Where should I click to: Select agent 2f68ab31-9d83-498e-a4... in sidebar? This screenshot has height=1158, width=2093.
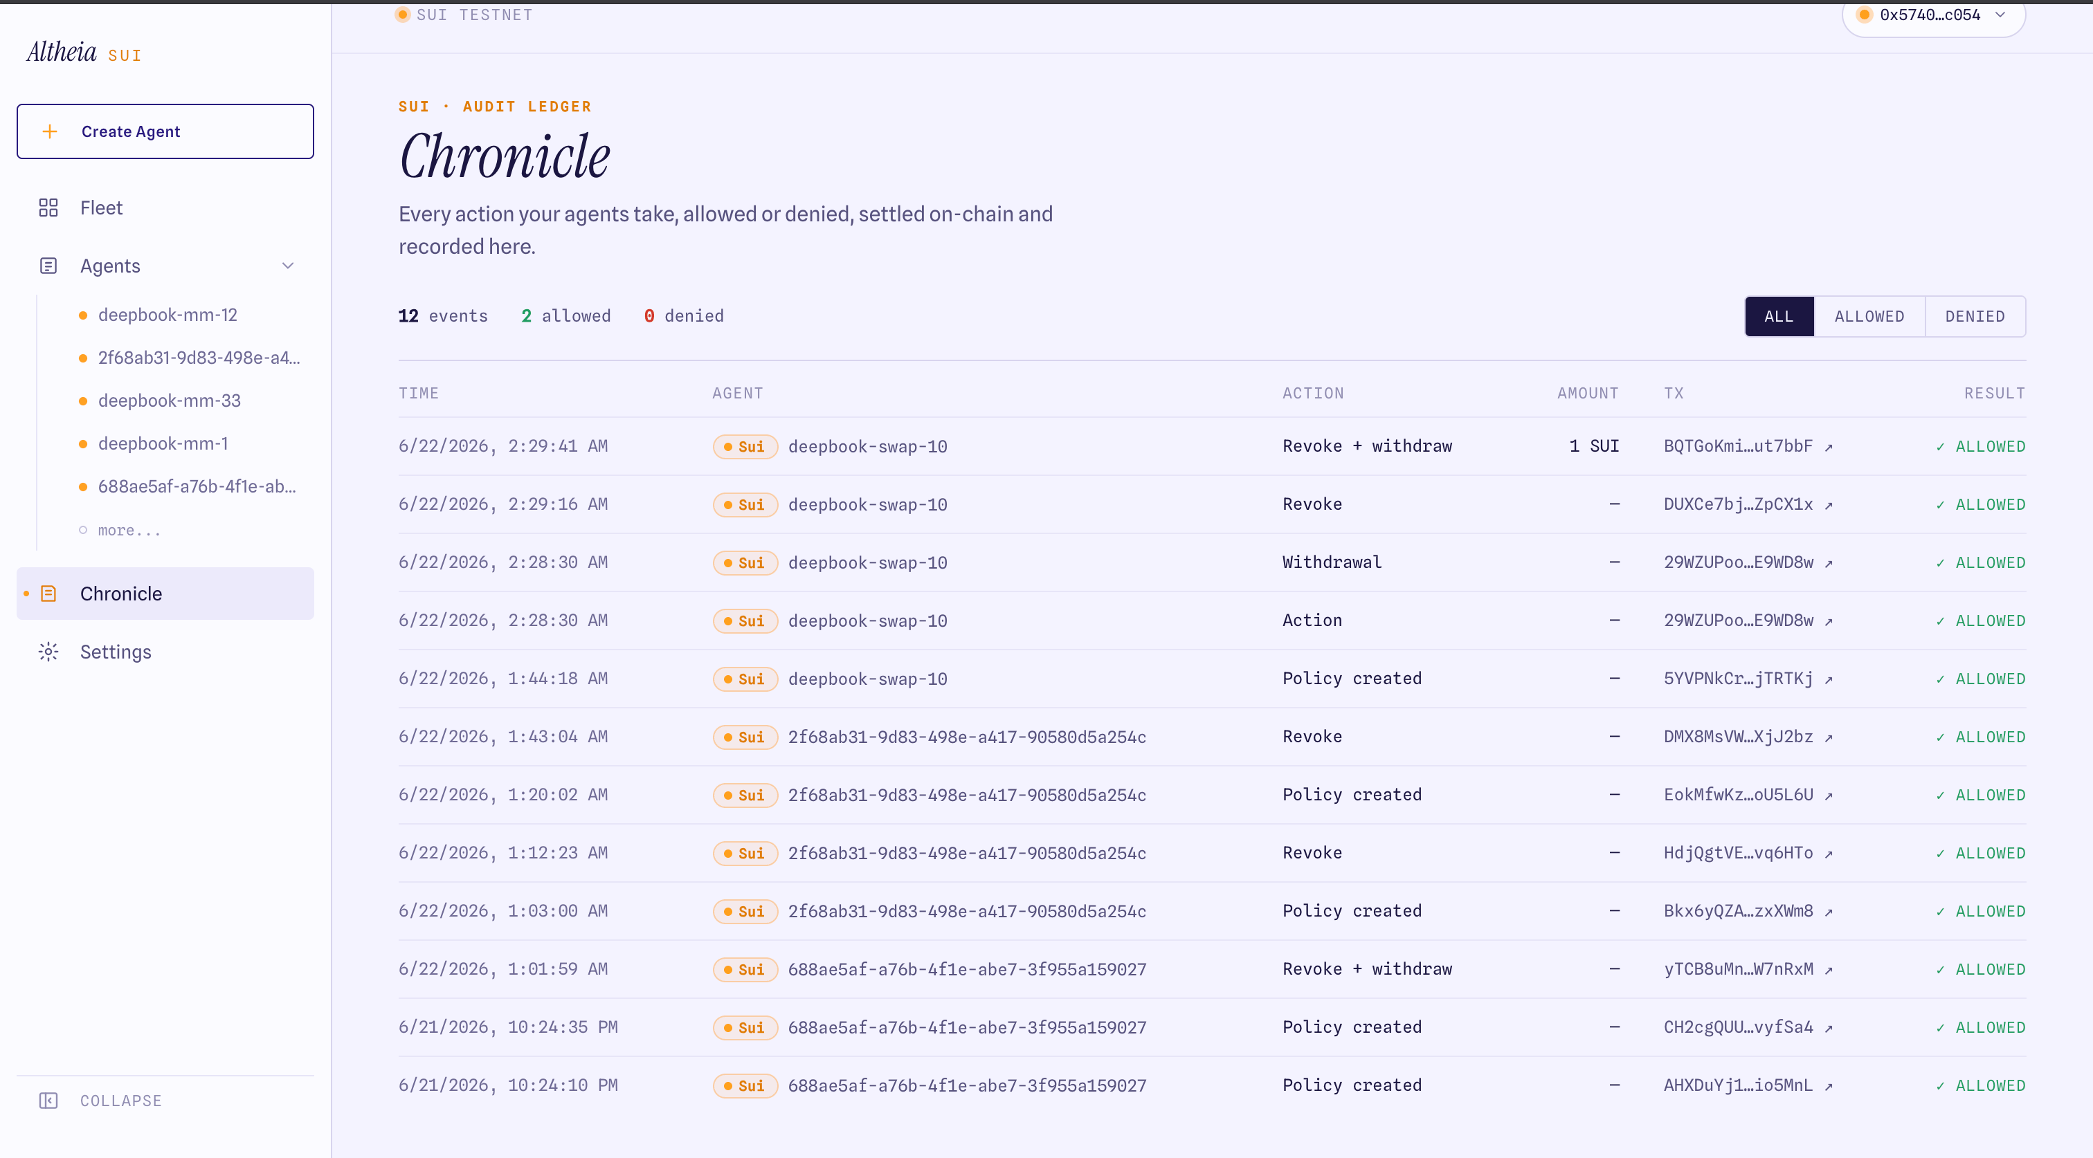[199, 358]
